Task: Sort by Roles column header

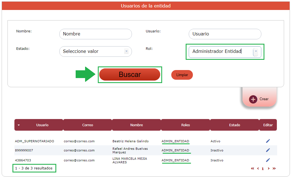Action: (185, 125)
